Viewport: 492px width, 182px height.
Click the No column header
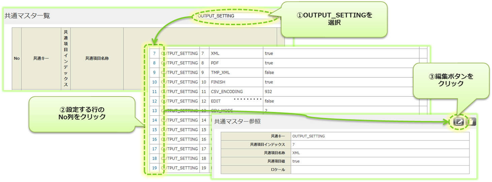click(17, 58)
